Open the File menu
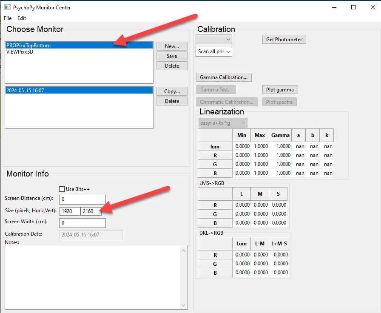 (x=8, y=18)
